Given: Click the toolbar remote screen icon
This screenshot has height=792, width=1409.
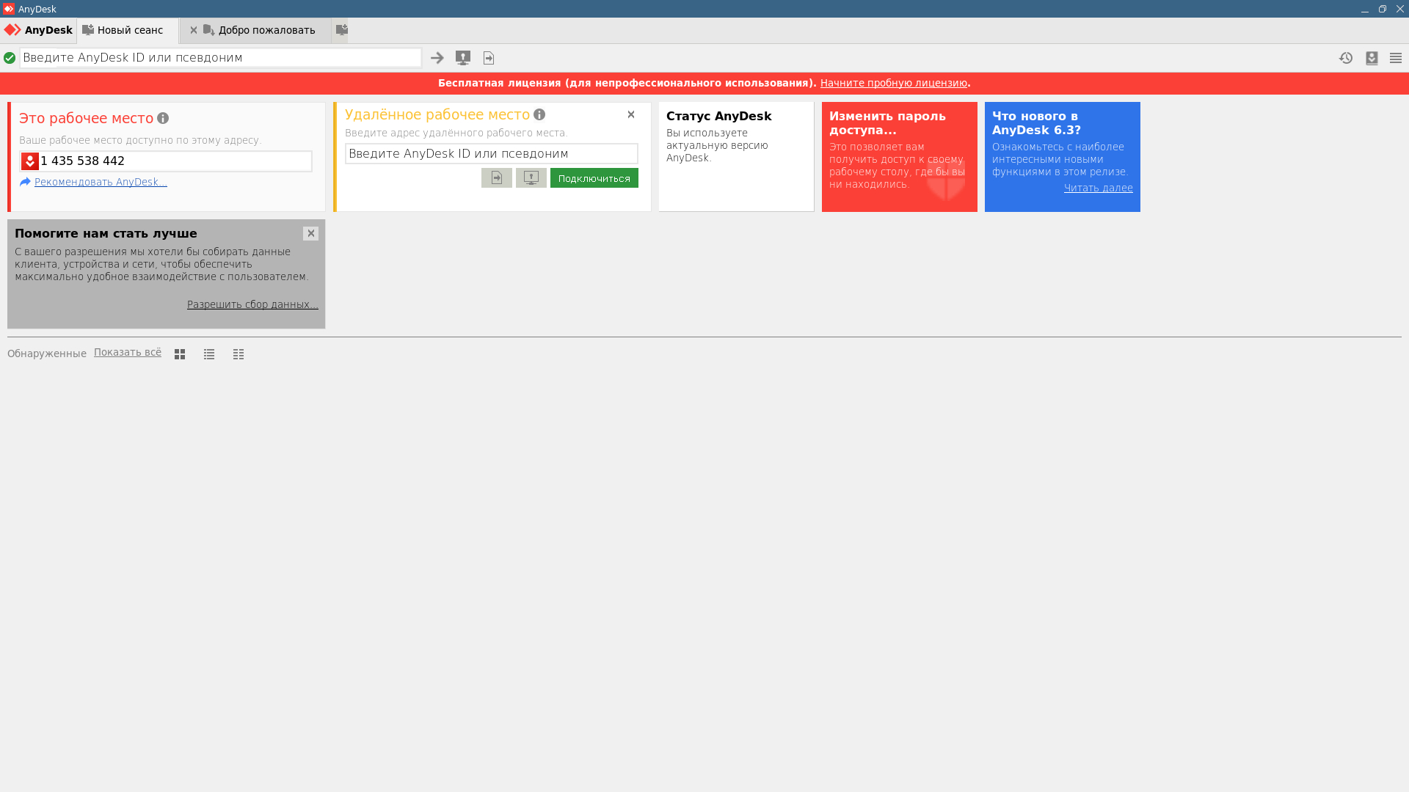Looking at the screenshot, I should click(x=463, y=58).
